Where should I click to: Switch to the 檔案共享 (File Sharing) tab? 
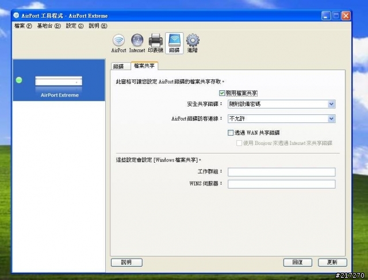(x=144, y=66)
